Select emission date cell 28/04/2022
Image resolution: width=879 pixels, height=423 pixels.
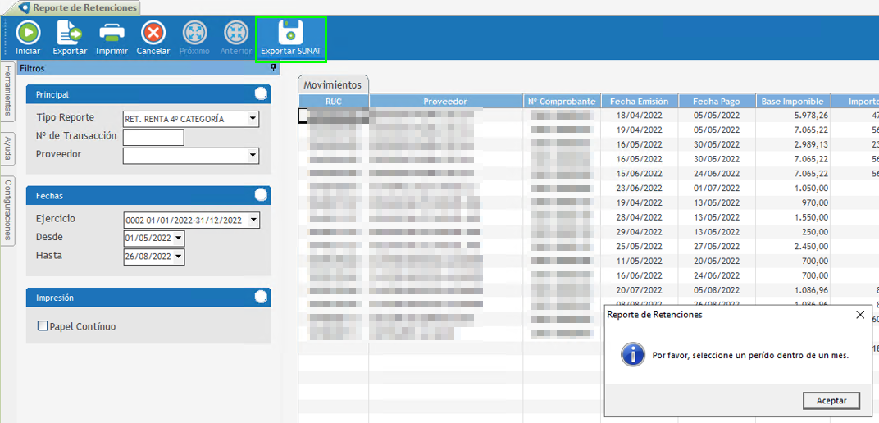639,217
